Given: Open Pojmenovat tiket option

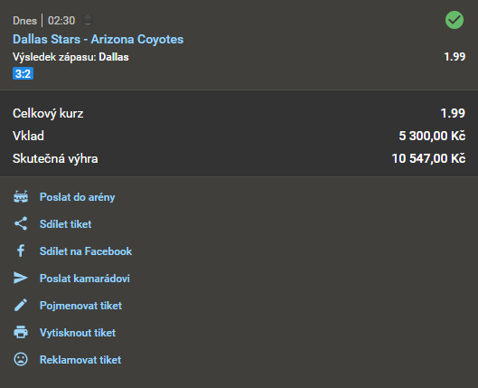Looking at the screenshot, I should 80,306.
